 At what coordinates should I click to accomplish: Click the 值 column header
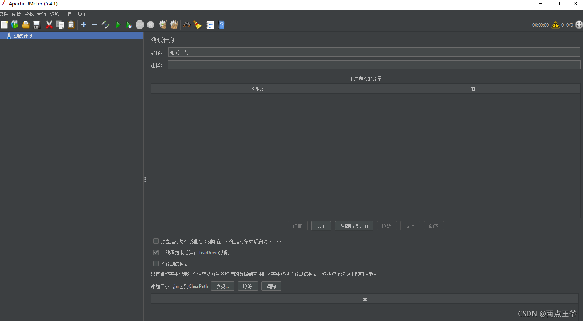(473, 89)
